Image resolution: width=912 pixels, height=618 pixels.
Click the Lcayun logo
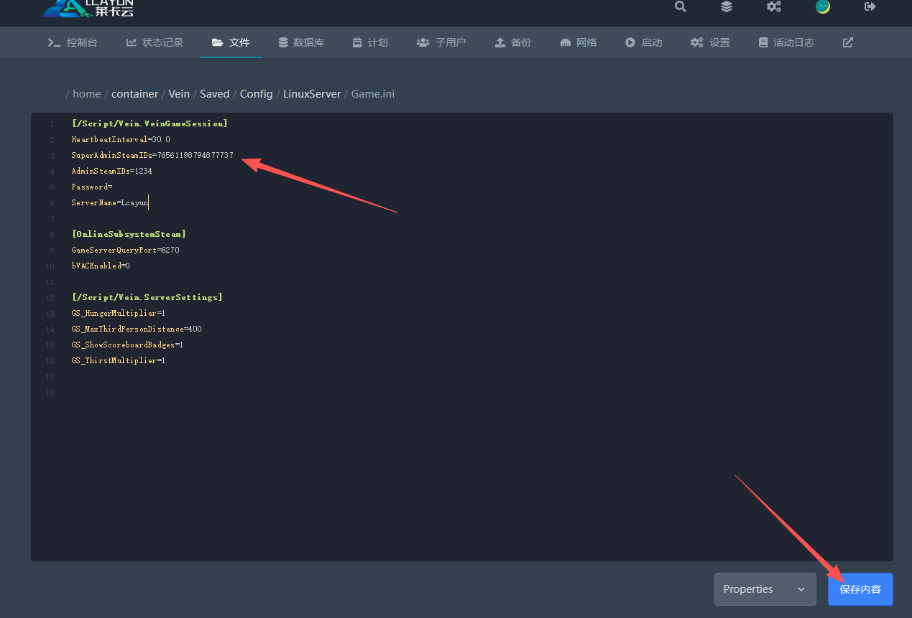(x=88, y=9)
